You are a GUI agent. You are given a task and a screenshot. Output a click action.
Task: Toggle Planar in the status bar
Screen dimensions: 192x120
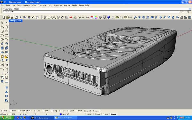[x=105, y=114]
